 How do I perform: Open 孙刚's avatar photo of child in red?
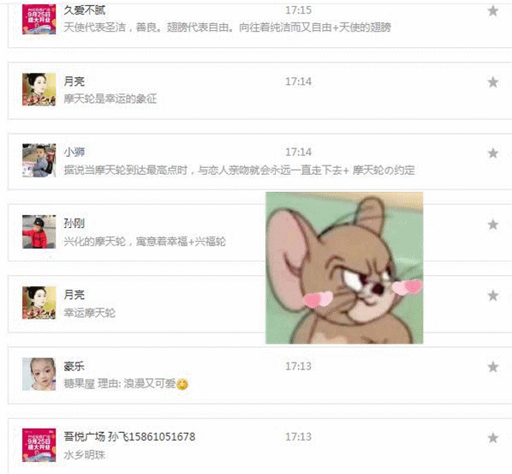tap(39, 231)
